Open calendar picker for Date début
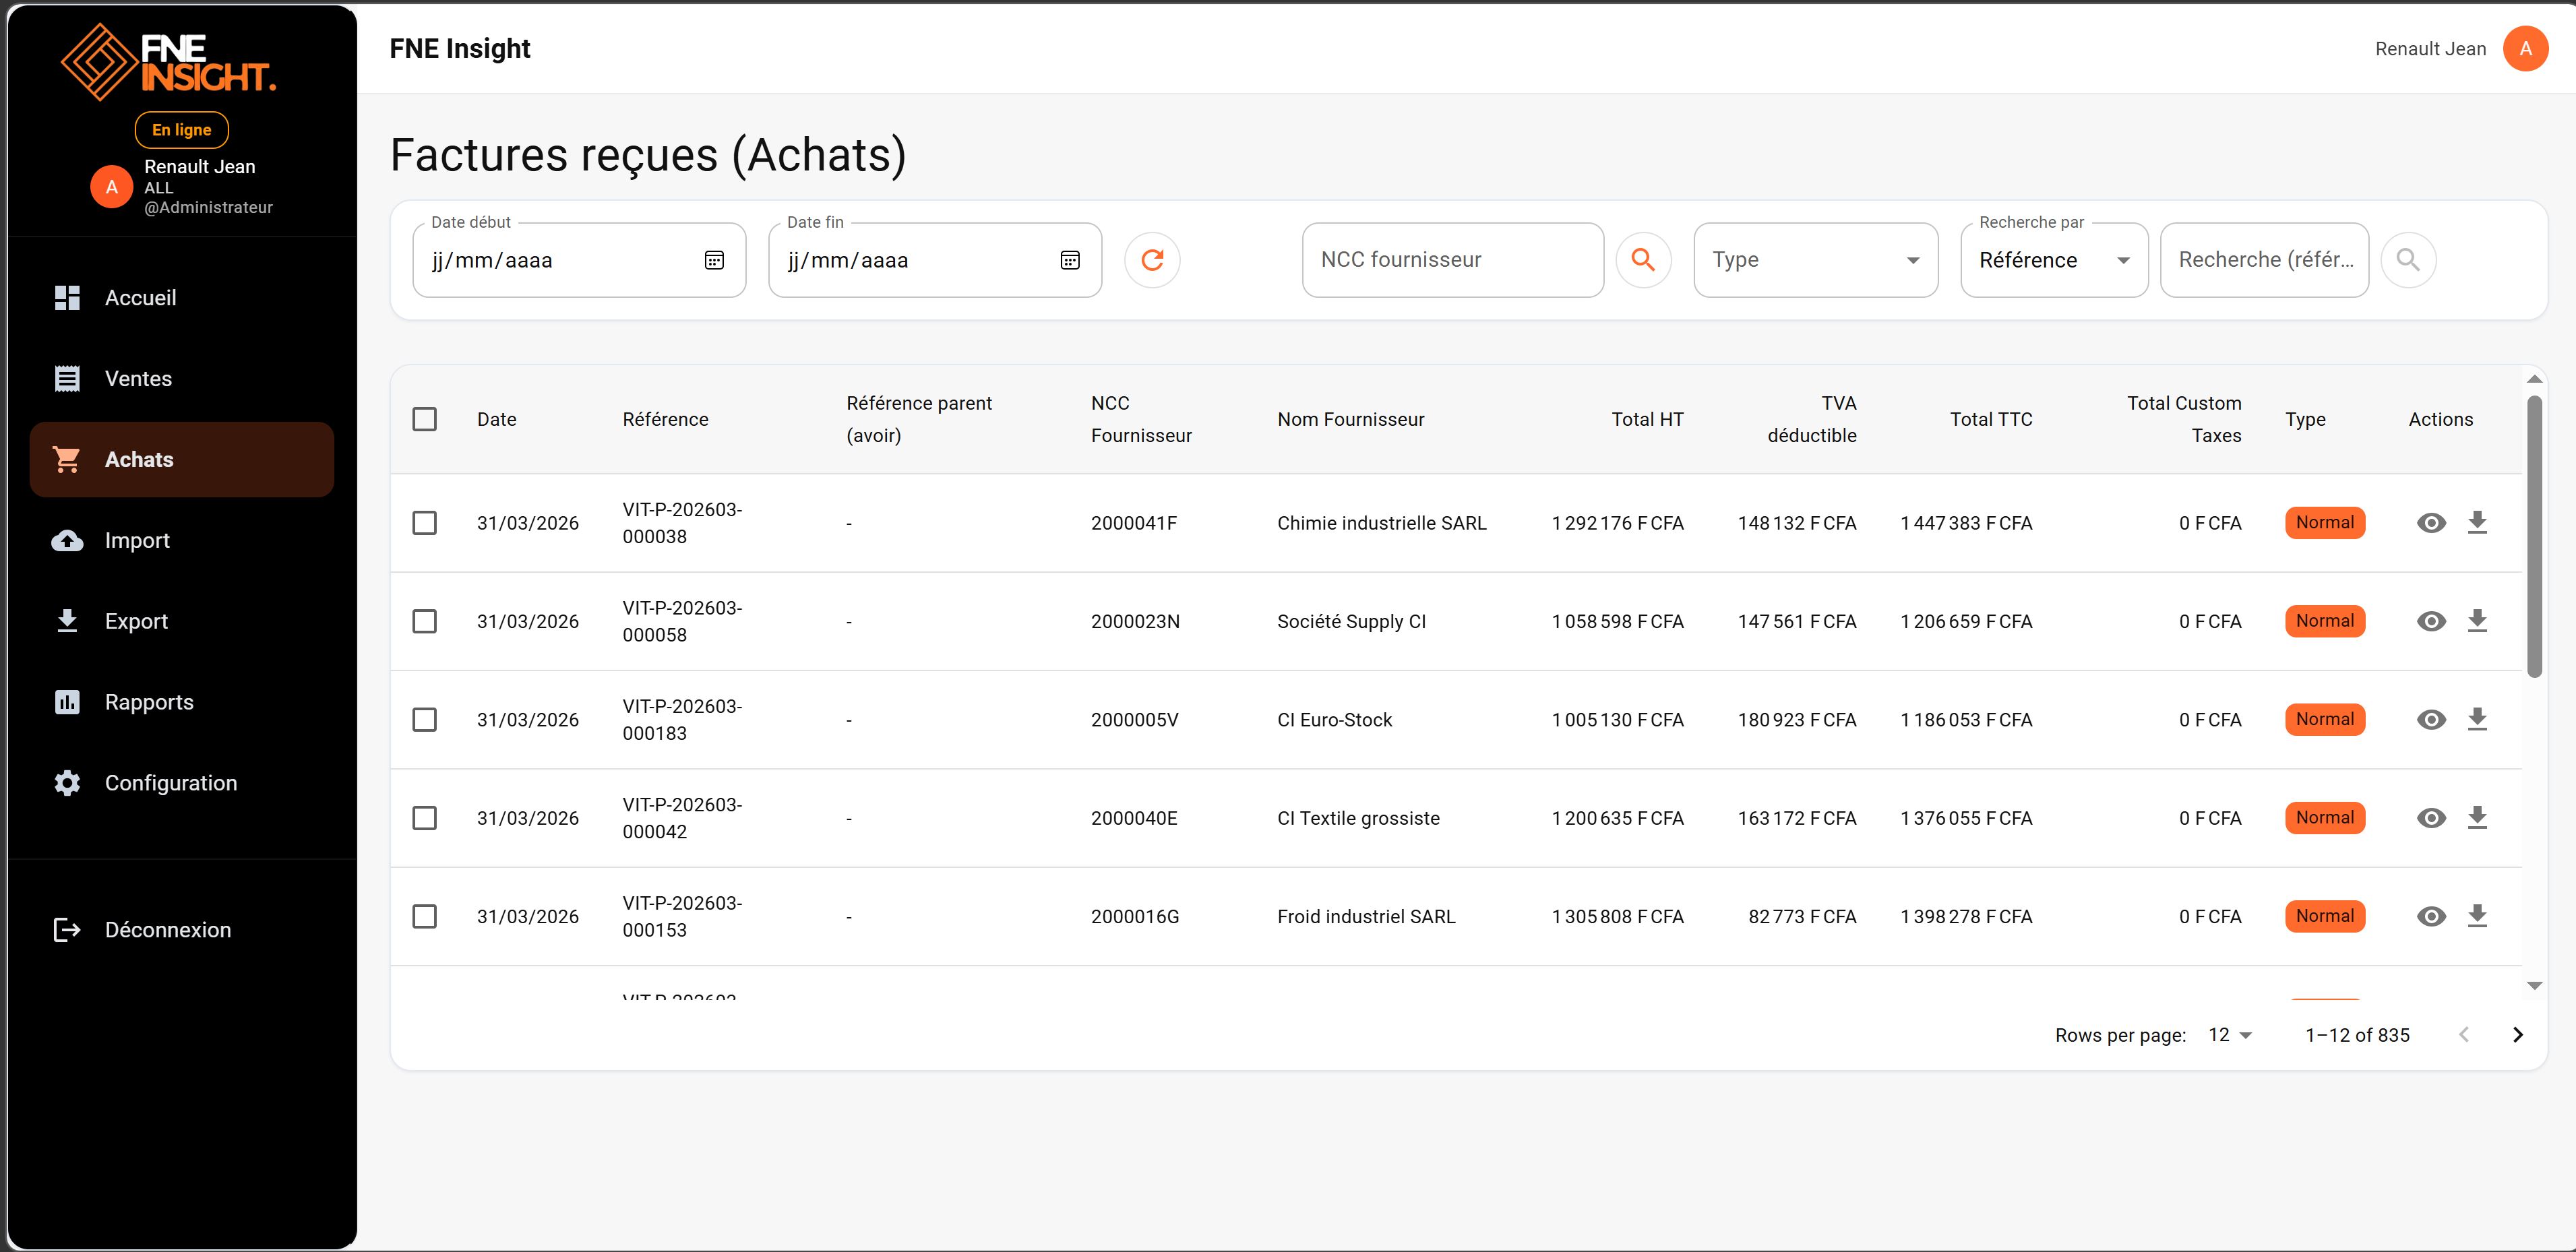 714,260
